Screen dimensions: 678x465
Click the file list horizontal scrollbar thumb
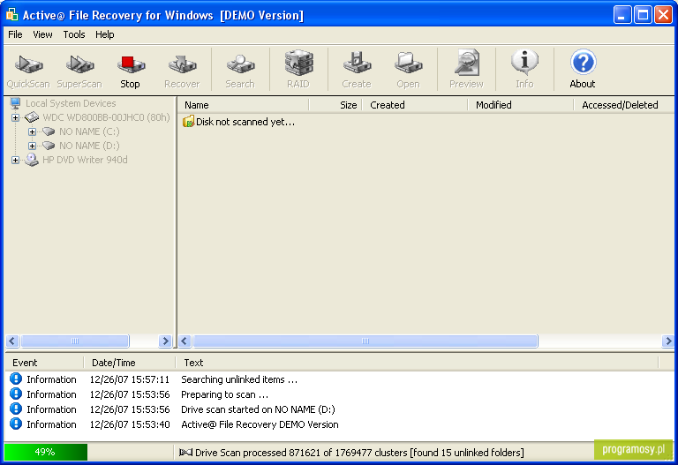[365, 341]
